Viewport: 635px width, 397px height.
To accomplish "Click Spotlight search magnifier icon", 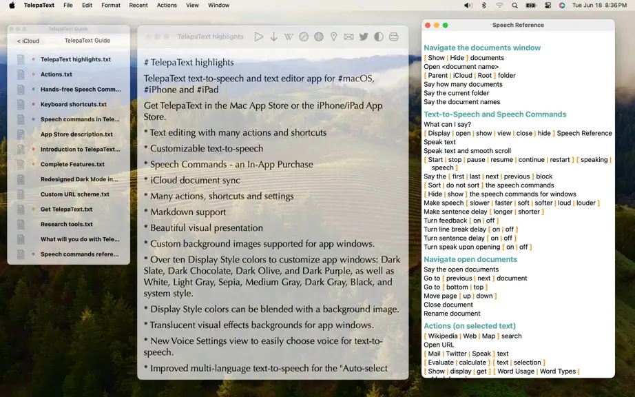I will pos(514,6).
